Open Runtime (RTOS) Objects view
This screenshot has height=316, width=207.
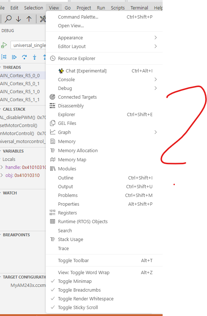coord(104,221)
